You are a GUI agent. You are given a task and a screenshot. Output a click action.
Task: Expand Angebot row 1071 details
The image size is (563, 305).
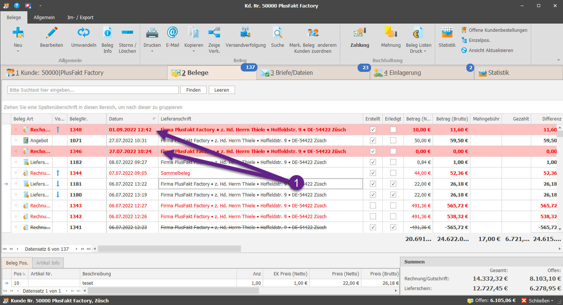click(x=16, y=140)
